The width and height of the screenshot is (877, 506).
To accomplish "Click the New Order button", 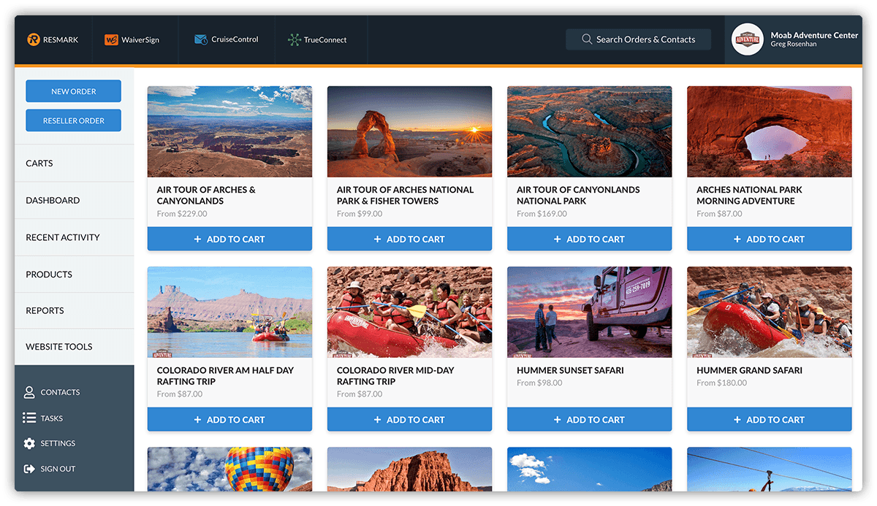I will click(x=74, y=91).
